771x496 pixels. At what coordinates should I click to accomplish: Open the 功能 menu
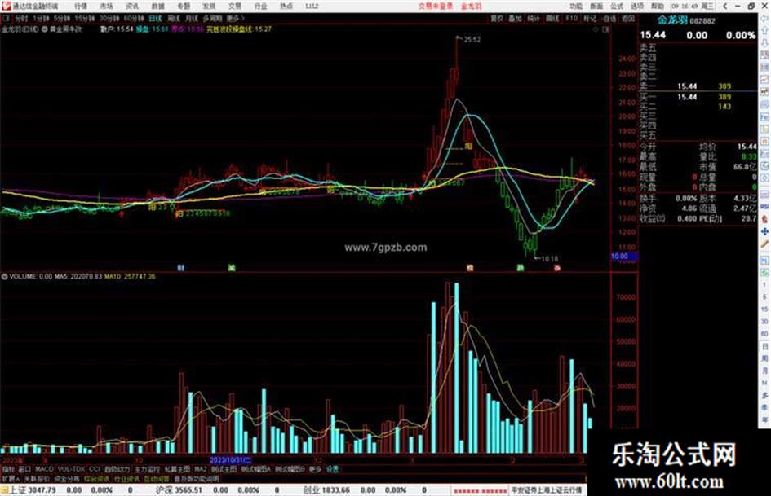[x=576, y=6]
